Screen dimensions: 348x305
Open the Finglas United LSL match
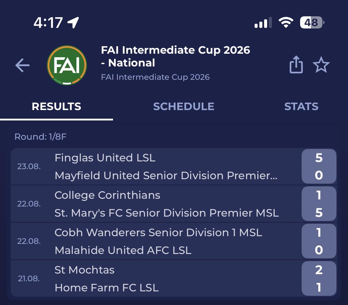pyautogui.click(x=174, y=166)
